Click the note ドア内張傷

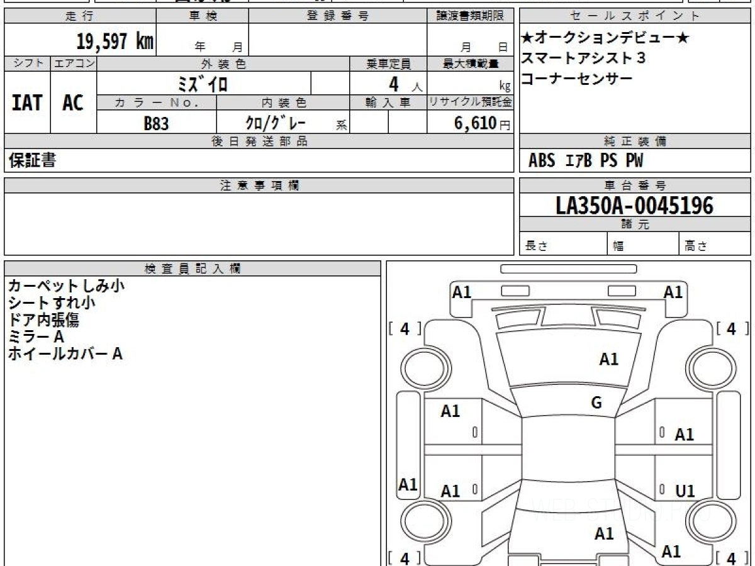click(x=43, y=319)
